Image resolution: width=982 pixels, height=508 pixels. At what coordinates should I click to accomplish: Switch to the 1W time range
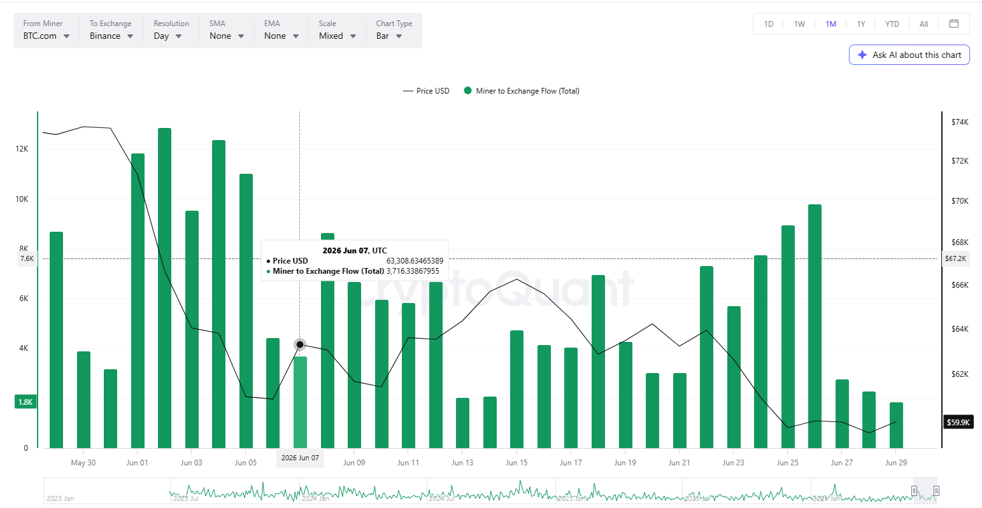coord(799,24)
